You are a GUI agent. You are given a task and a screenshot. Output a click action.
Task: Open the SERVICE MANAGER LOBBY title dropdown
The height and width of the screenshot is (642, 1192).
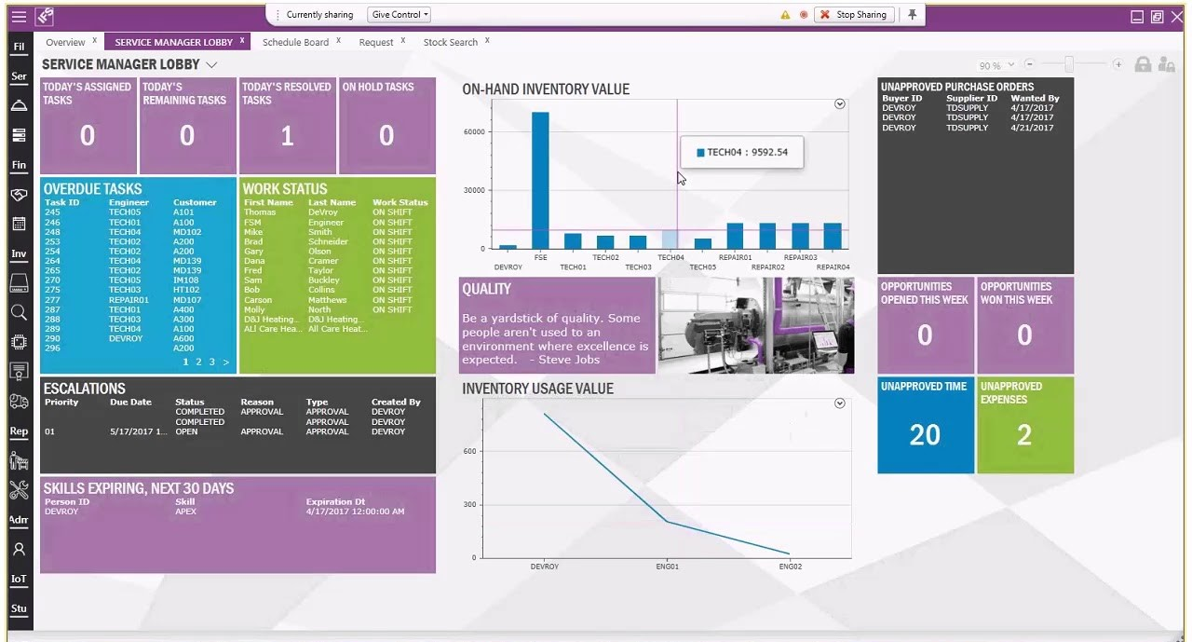click(212, 64)
